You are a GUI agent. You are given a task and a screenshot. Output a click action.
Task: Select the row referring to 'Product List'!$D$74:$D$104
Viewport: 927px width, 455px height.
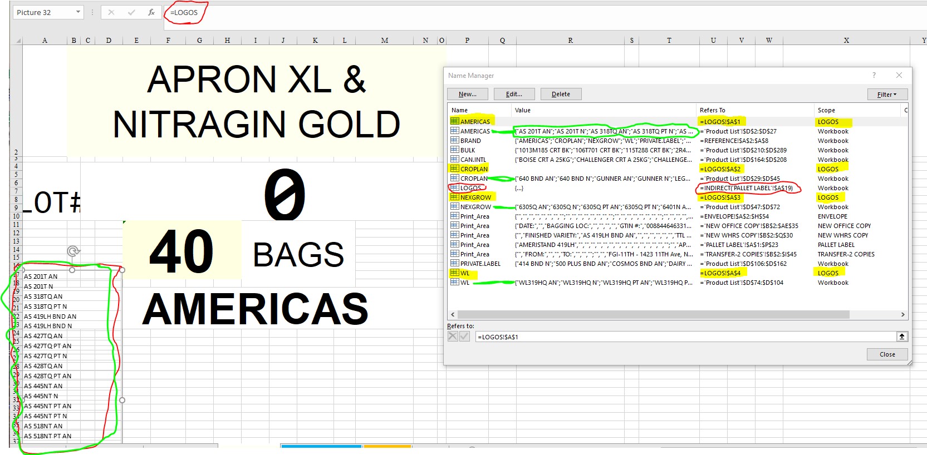677,283
